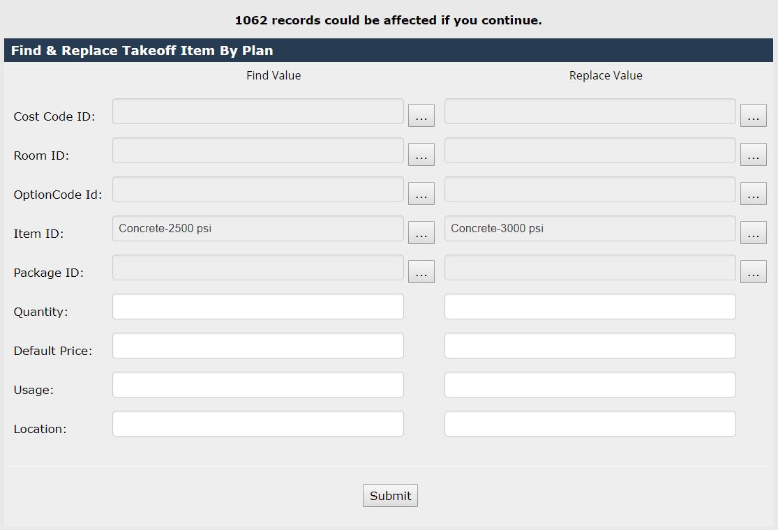Click the Concrete-2500 psi Item ID field
This screenshot has height=530, width=778.
[x=257, y=229]
